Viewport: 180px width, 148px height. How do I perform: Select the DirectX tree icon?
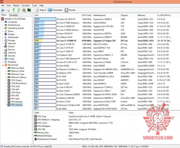[6, 47]
